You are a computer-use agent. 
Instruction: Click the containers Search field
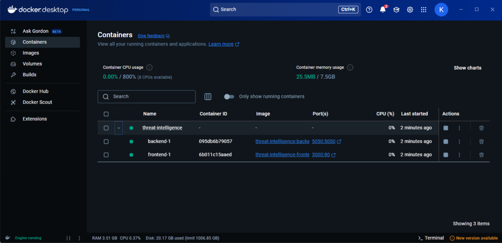147,97
